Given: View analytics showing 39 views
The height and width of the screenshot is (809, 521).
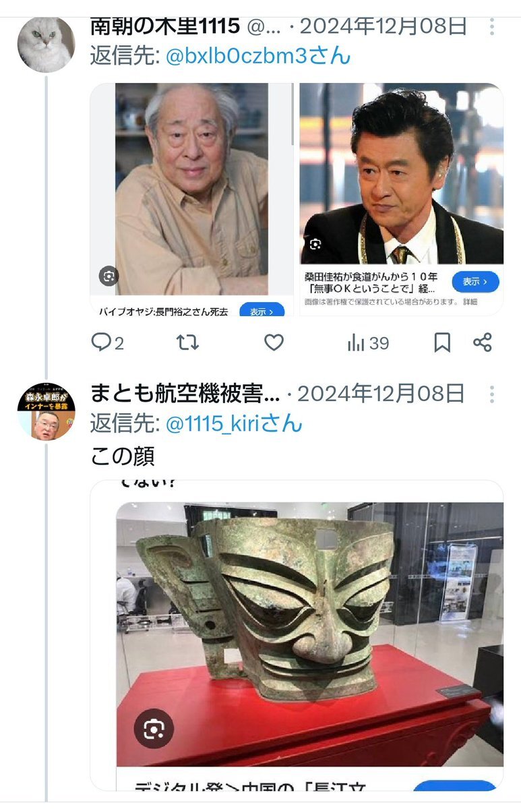Looking at the screenshot, I should point(368,343).
